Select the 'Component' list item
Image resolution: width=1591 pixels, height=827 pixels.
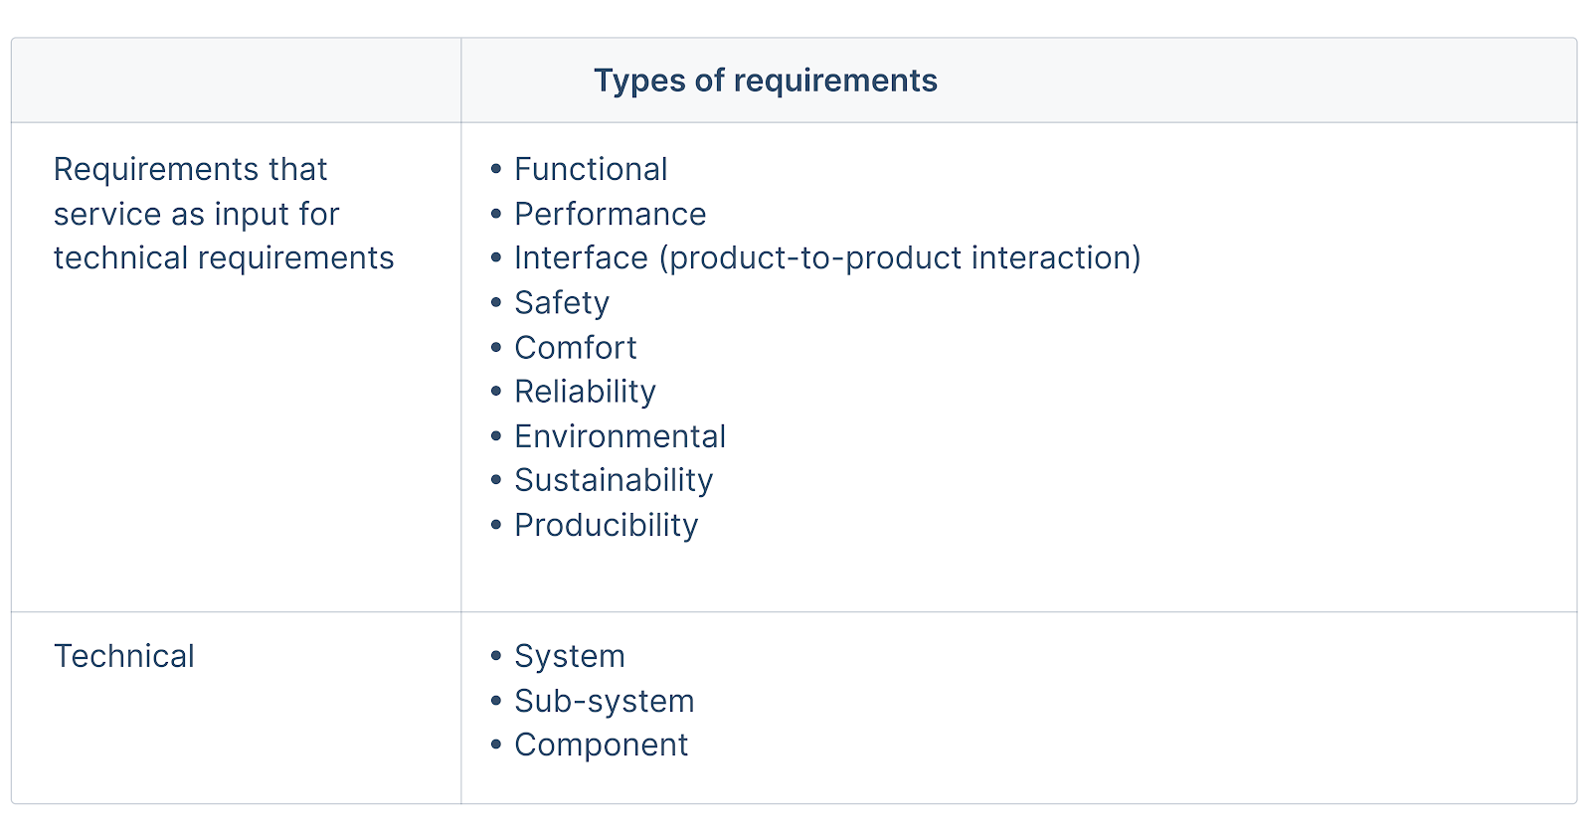pos(601,744)
